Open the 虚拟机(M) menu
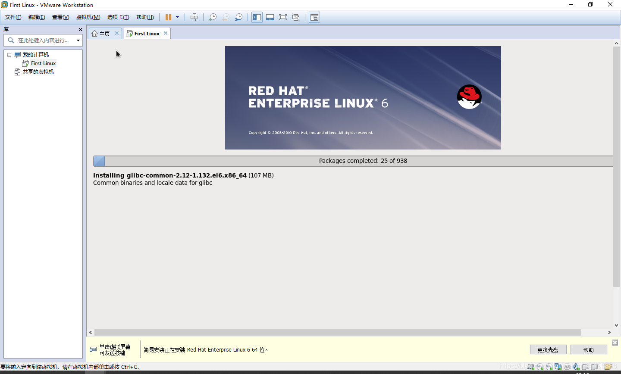621x374 pixels. point(88,17)
